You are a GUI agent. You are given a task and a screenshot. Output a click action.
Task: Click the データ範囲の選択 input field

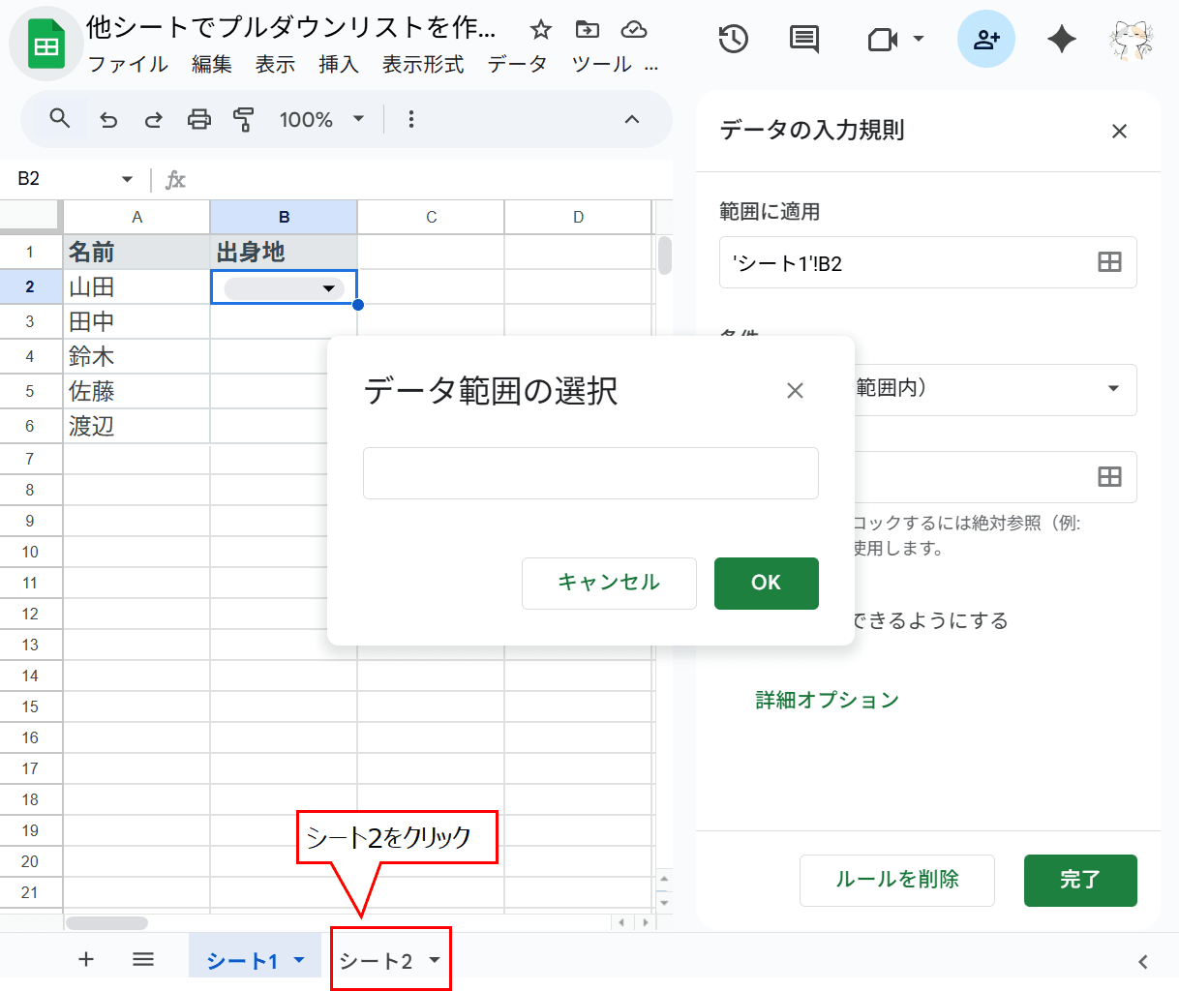[590, 473]
